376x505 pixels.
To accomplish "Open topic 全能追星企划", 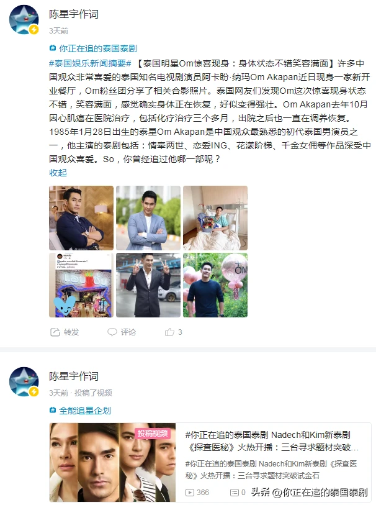I will coord(85,411).
